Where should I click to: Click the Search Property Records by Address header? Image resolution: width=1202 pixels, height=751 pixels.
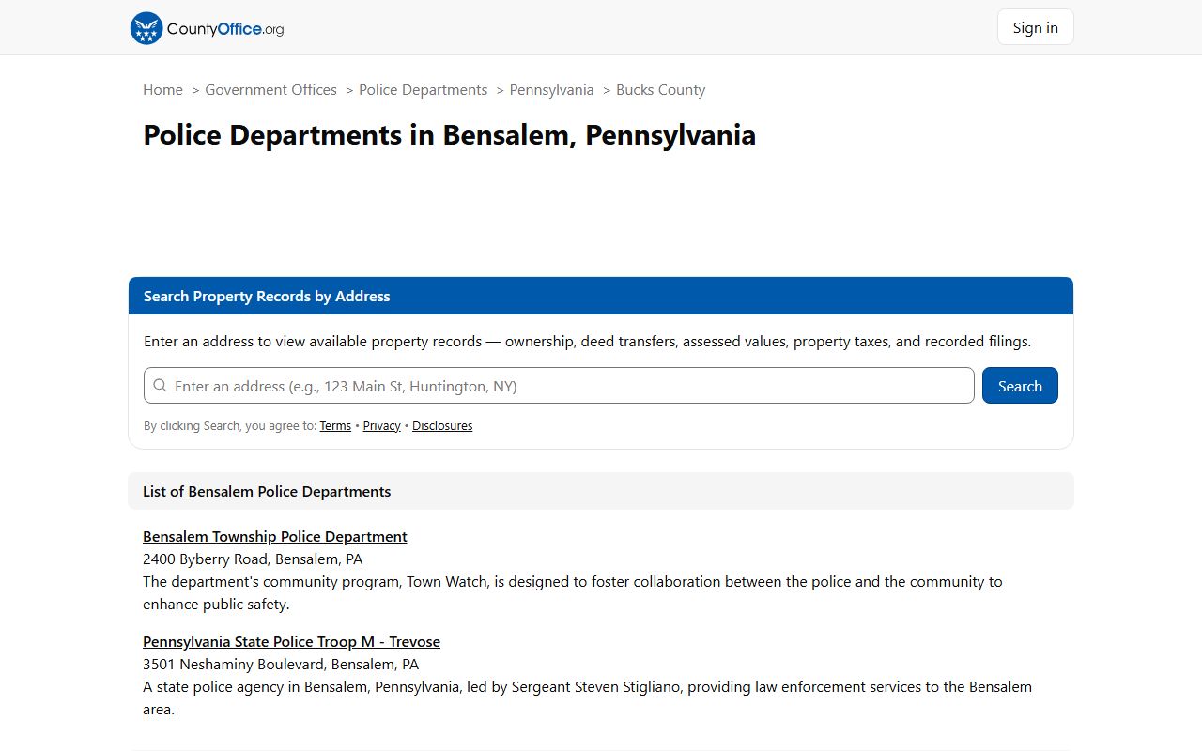tap(601, 296)
